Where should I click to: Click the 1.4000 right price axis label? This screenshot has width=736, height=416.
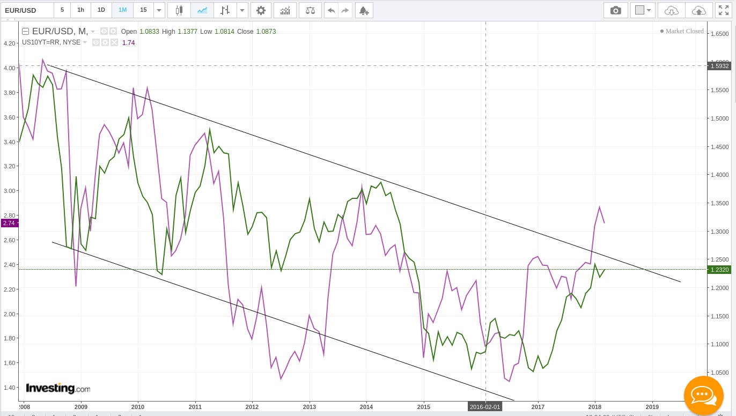(x=719, y=175)
